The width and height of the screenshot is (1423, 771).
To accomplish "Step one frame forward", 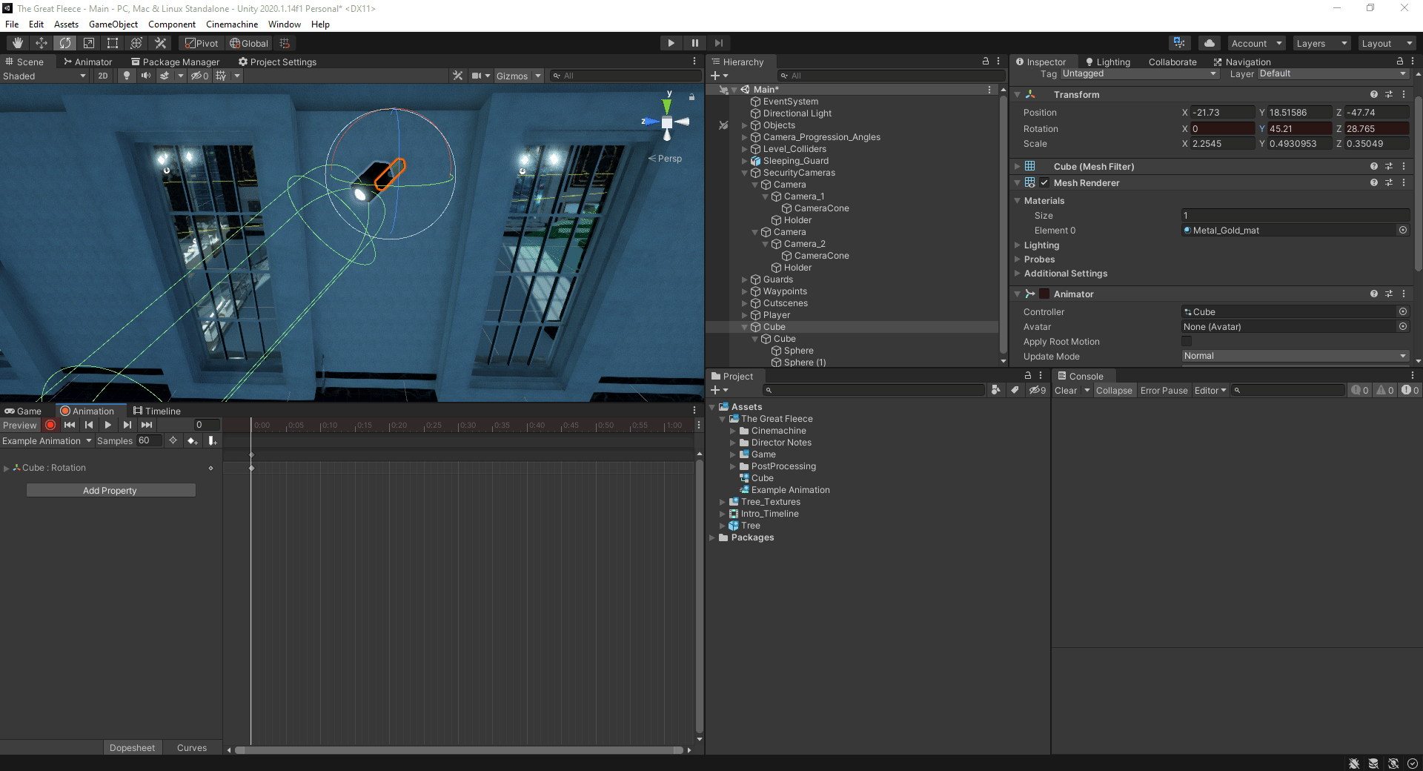I will coord(718,43).
